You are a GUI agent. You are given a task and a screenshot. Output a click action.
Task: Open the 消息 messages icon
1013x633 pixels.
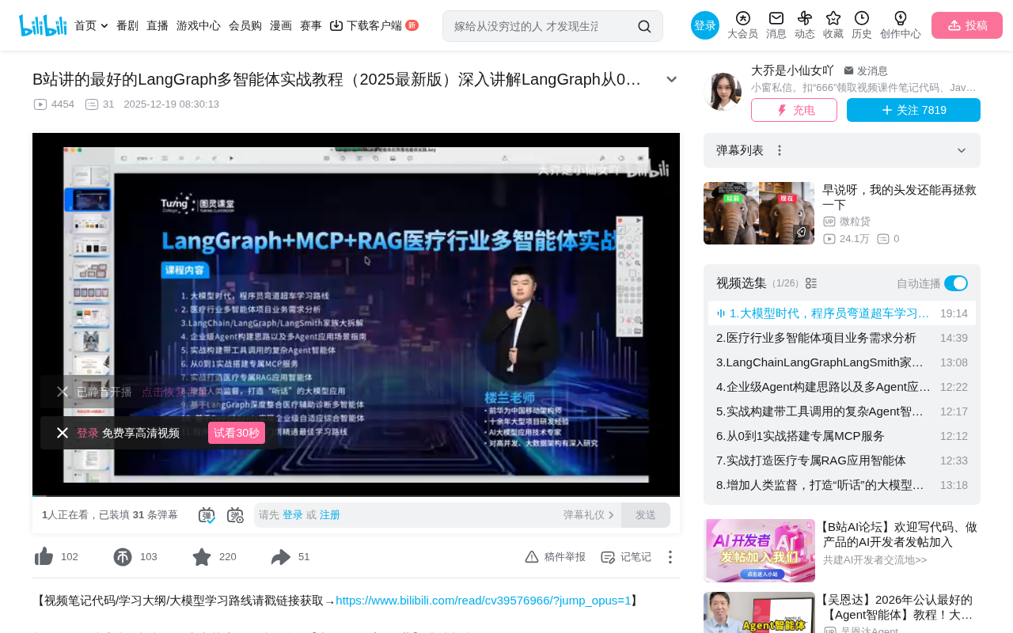776,25
